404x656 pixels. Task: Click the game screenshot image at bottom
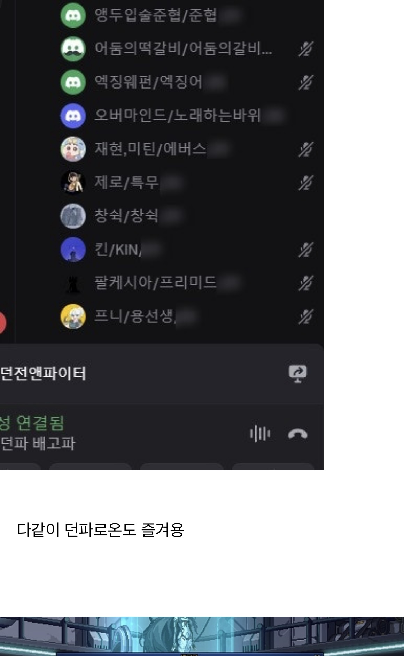[202, 636]
